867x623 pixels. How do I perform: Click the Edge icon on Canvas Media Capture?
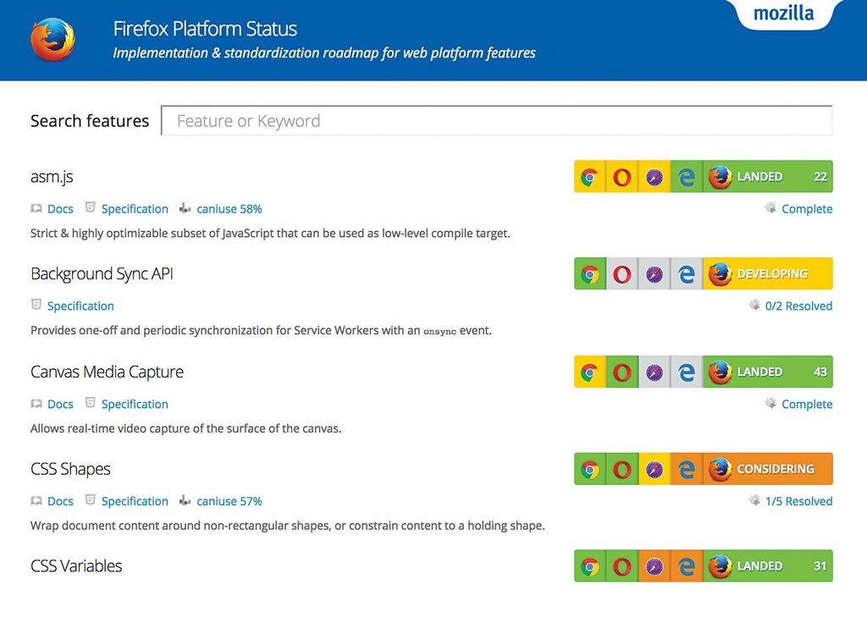687,371
